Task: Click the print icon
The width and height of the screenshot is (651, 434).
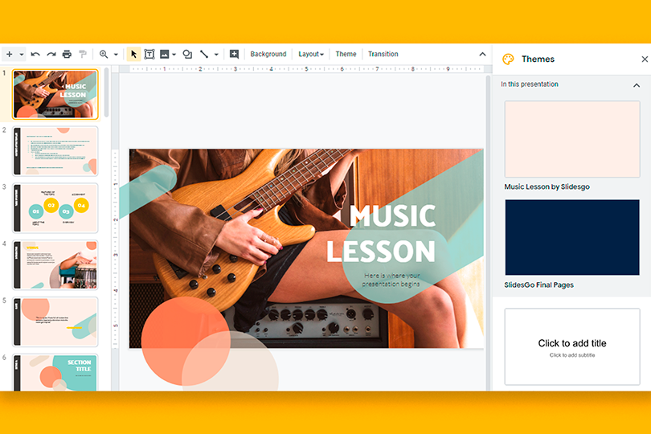Action: tap(67, 54)
